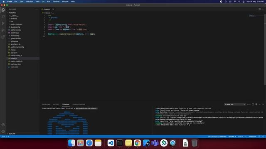
Task: Open Microsoft Teams from the Dock
Action: pos(155,143)
